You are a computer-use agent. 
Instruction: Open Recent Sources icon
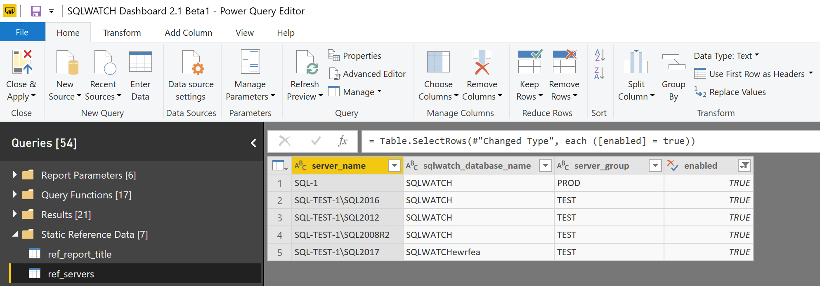click(105, 63)
